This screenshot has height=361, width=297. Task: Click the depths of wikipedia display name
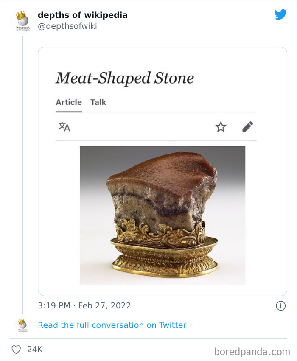82,15
